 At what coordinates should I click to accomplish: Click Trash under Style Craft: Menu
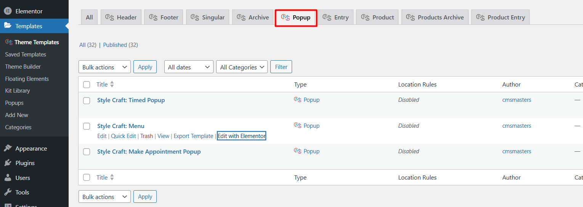146,136
